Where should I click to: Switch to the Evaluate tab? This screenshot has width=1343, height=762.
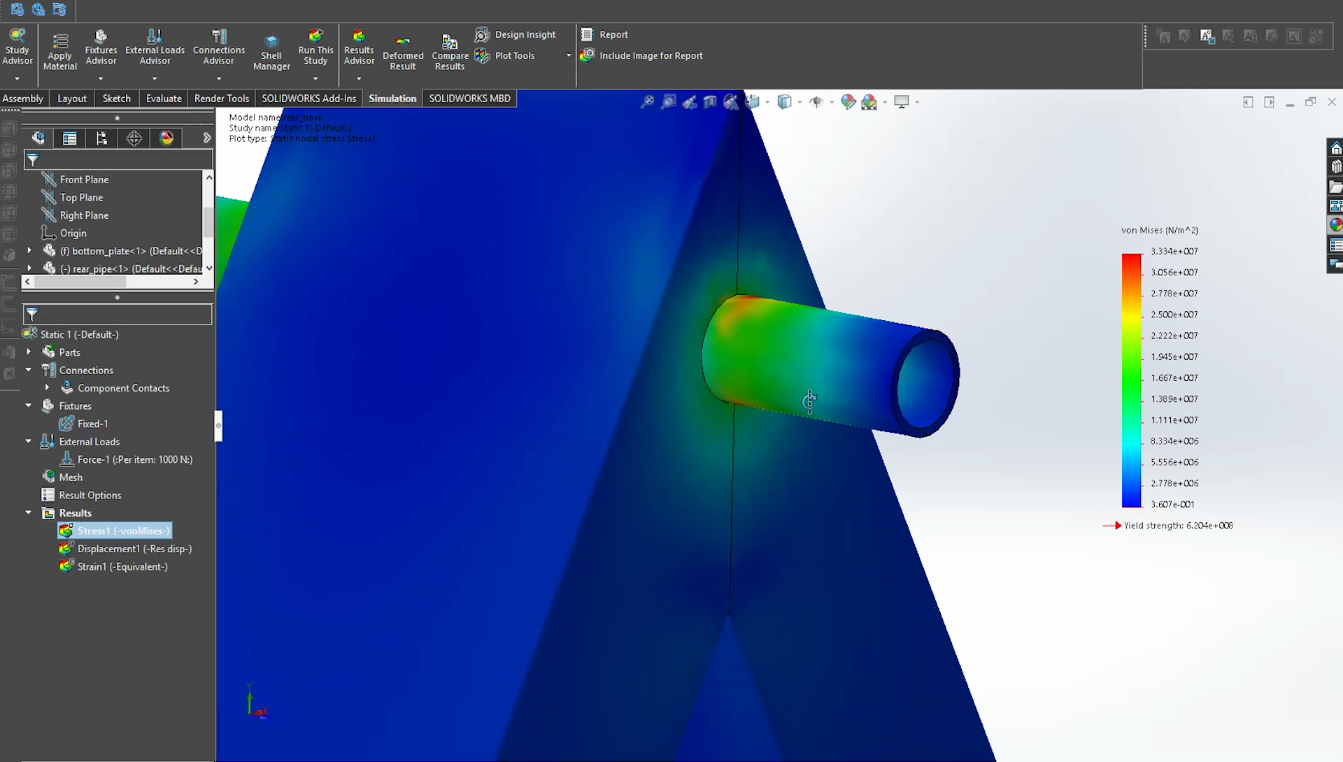[x=164, y=99]
